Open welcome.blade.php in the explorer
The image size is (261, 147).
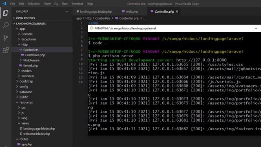pos(42,134)
